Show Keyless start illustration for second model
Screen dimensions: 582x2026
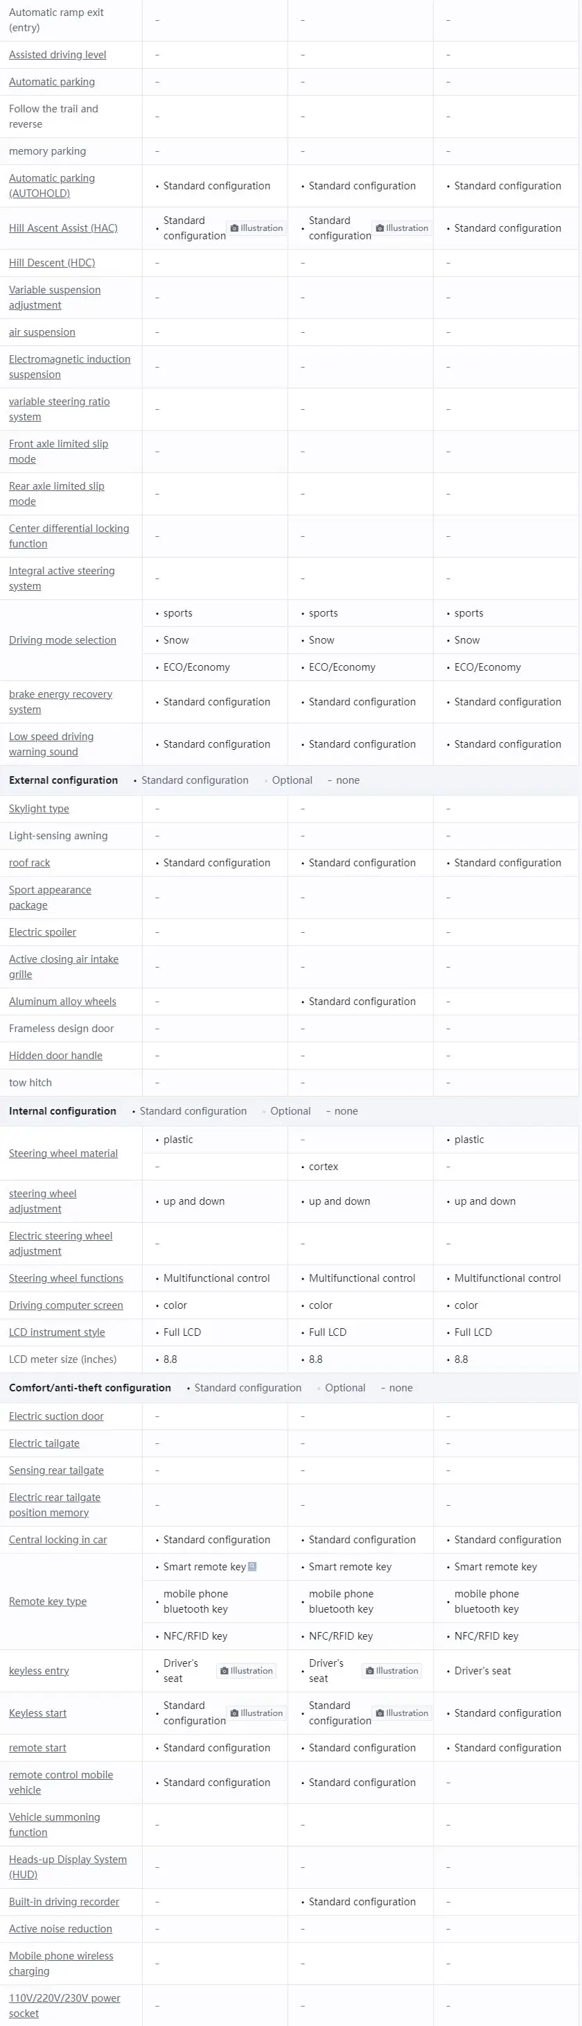tap(402, 1713)
